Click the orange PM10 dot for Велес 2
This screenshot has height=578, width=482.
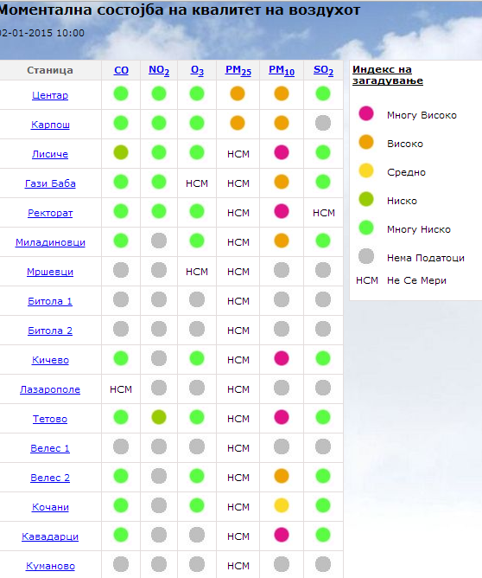(x=282, y=476)
